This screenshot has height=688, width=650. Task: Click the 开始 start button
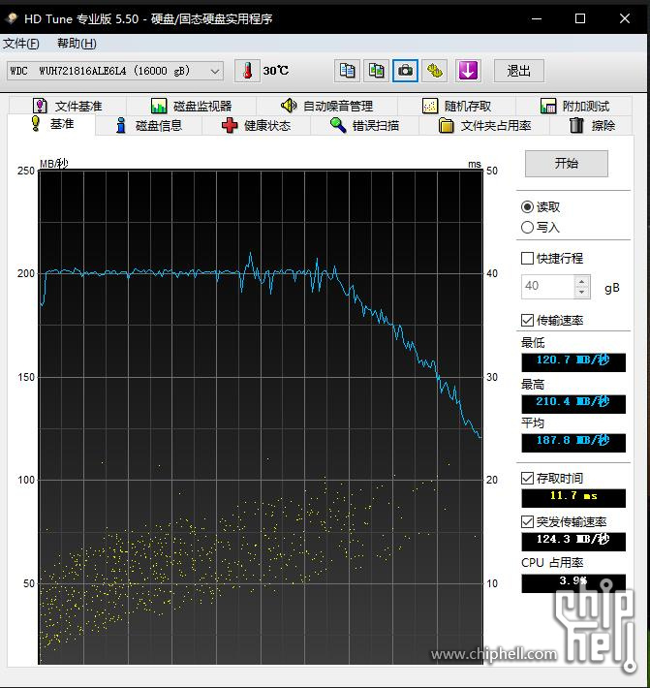[x=567, y=163]
